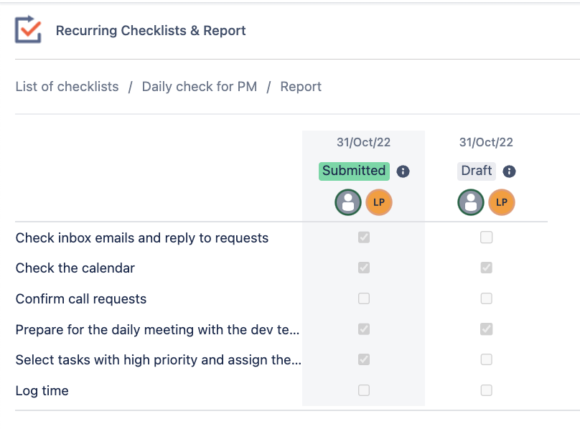Toggle Draft checkbox for Confirm call requests
The height and width of the screenshot is (429, 580).
tap(487, 298)
